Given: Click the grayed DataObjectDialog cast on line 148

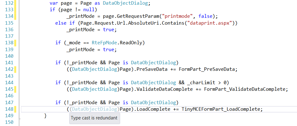Looking at the screenshot, I should click(95, 109).
